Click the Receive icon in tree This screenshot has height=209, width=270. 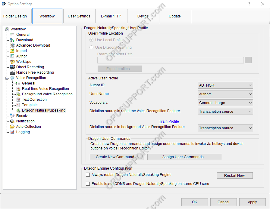coord(12,116)
